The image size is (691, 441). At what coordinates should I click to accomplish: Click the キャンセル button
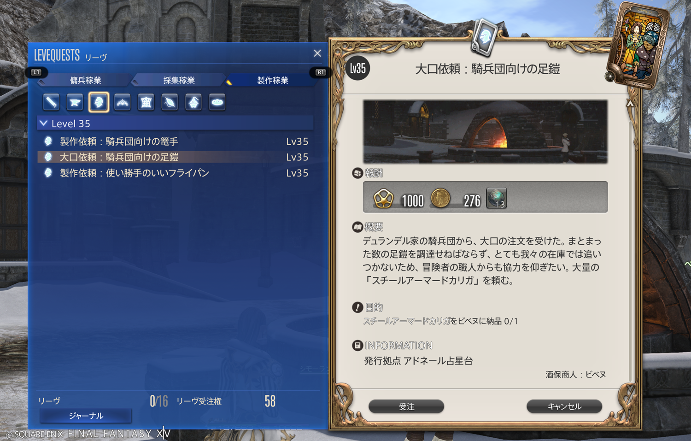point(564,406)
